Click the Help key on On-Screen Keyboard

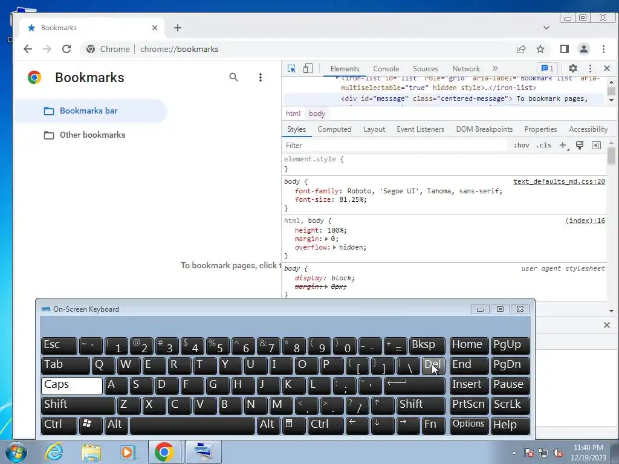(x=510, y=425)
